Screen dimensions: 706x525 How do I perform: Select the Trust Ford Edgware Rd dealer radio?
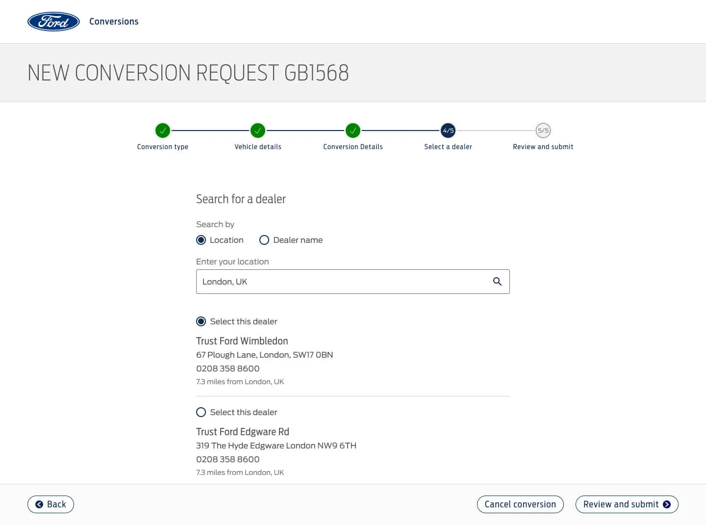click(x=201, y=412)
